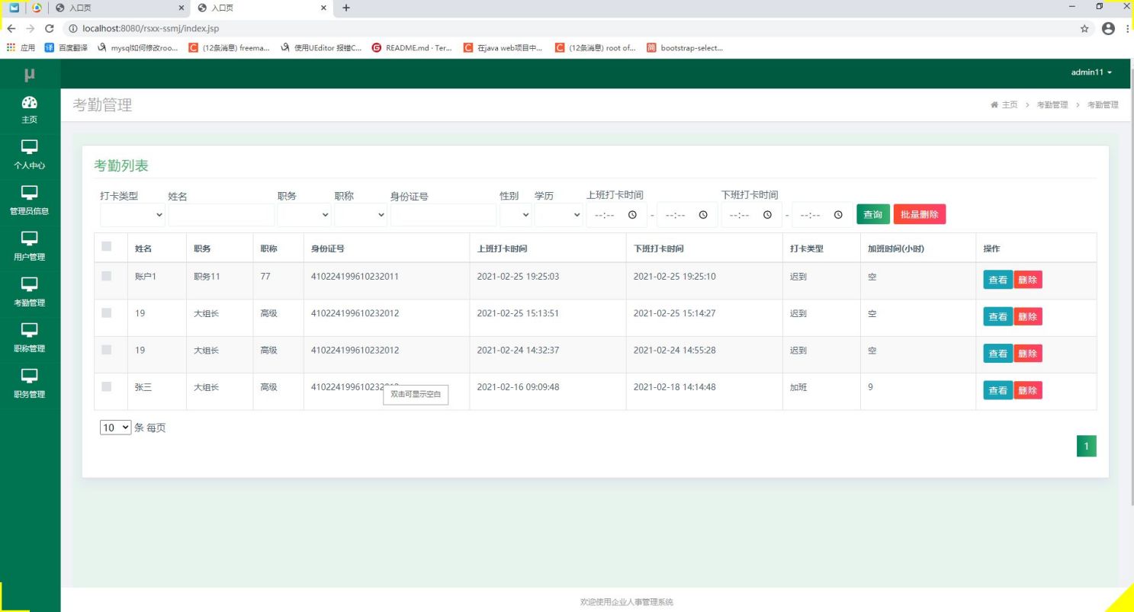Open 个人中心 in the sidebar

pyautogui.click(x=30, y=155)
